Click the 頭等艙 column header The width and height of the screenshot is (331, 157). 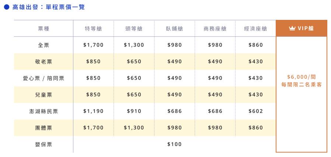(134, 29)
